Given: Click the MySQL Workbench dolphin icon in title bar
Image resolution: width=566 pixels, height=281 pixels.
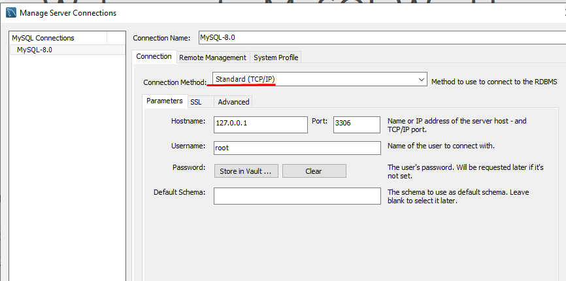Looking at the screenshot, I should 10,13.
